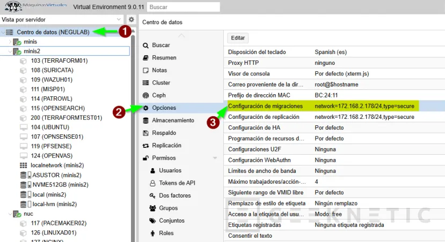Select 108 (SURICATA) in tree

point(52,70)
